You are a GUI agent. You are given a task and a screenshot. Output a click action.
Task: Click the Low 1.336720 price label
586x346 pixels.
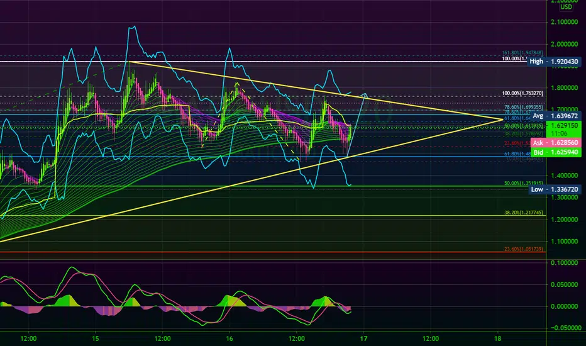(555, 189)
